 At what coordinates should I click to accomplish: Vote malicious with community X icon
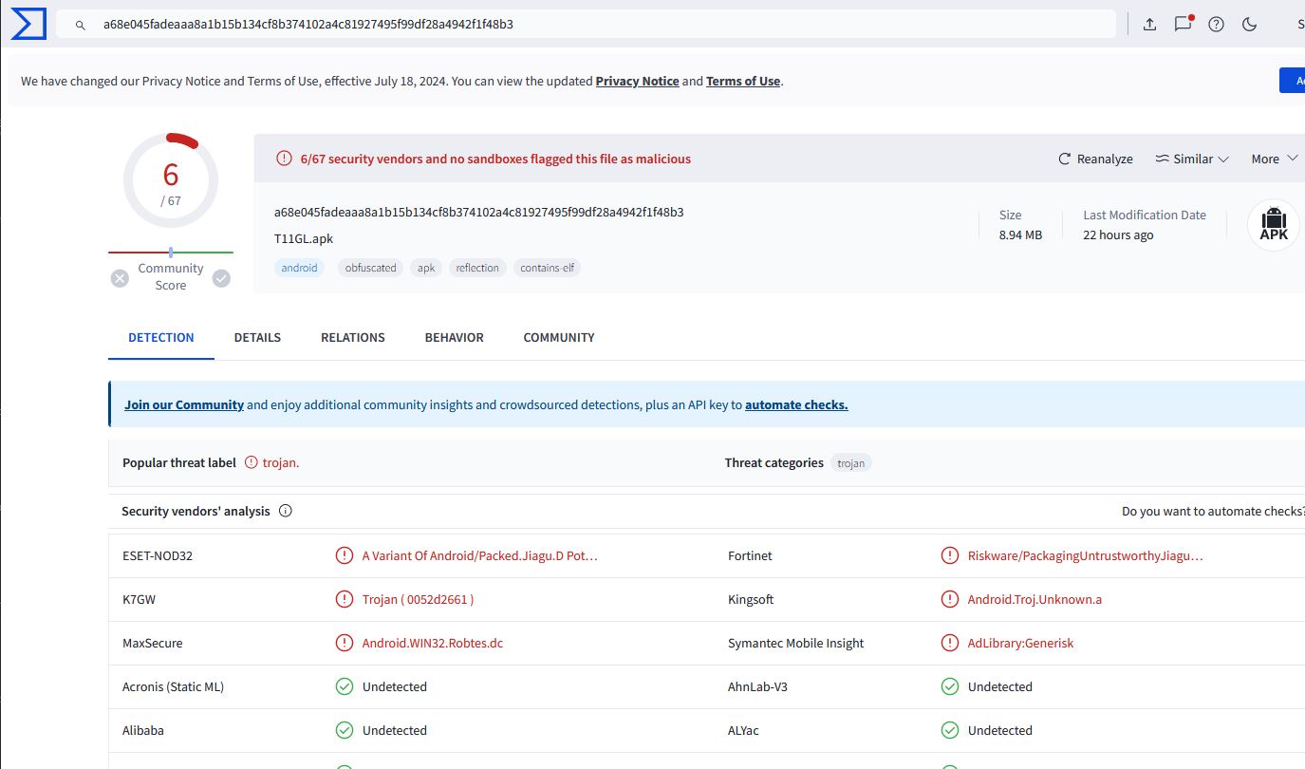(x=120, y=278)
